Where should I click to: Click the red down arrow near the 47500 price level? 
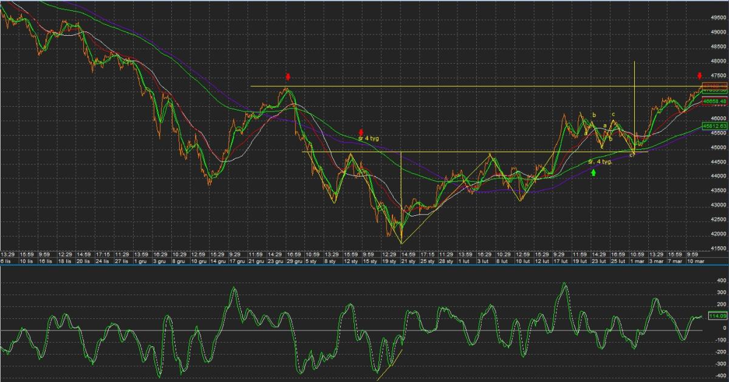click(699, 76)
